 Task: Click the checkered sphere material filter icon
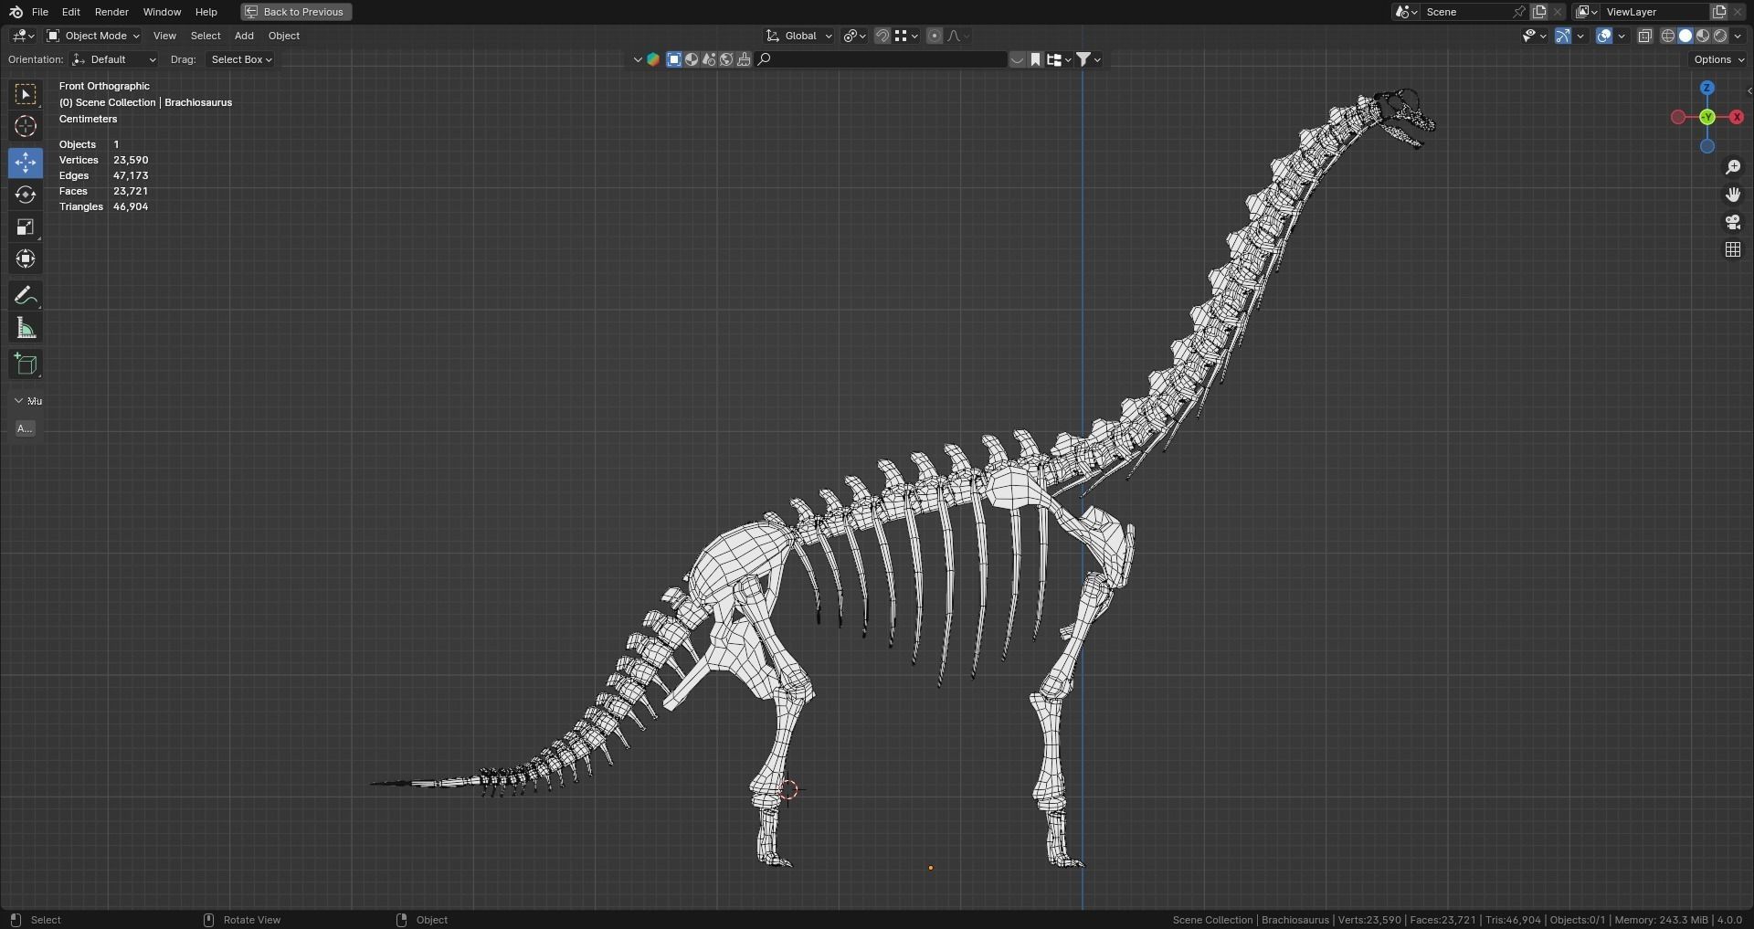(x=692, y=59)
